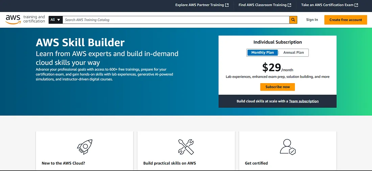
Task: Click the Create free account button
Action: pos(346,20)
